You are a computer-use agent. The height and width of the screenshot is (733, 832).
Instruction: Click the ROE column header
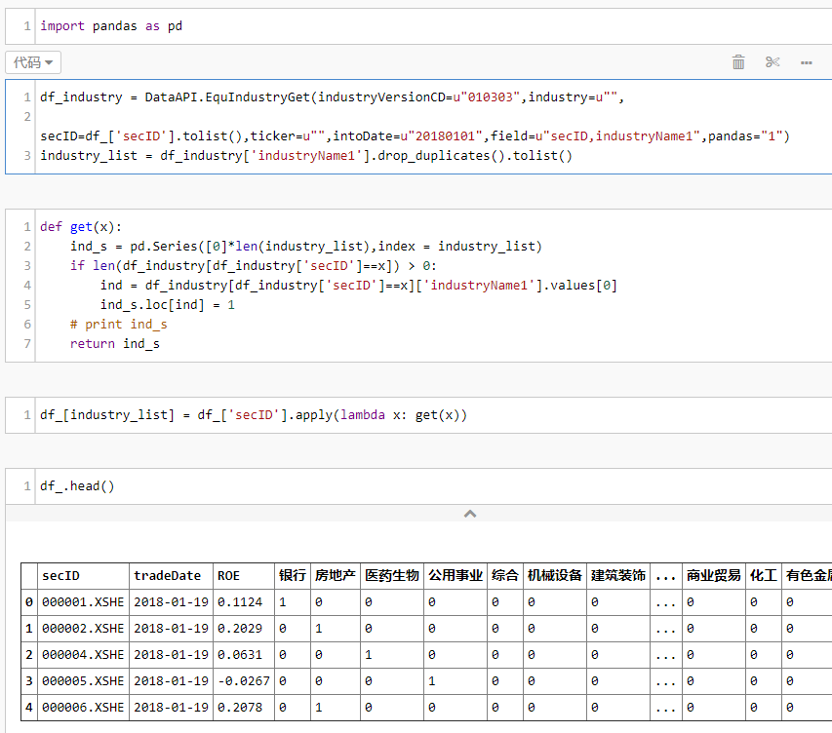coord(228,576)
